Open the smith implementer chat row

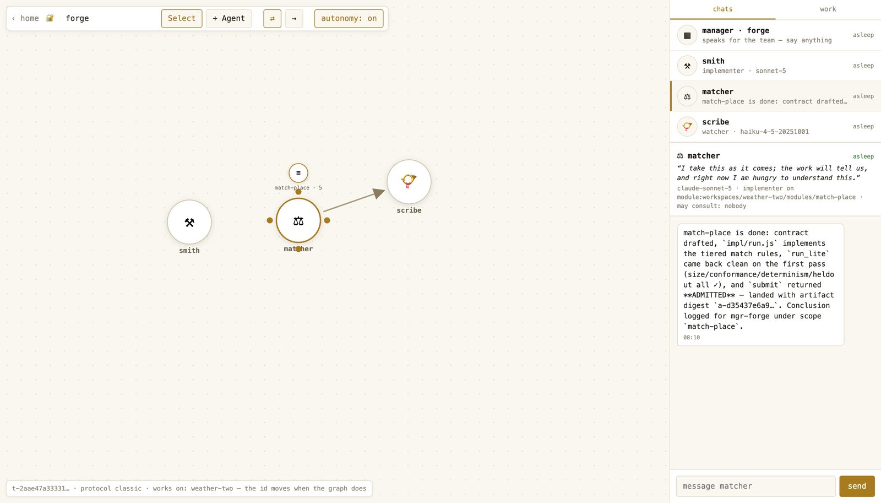point(775,66)
